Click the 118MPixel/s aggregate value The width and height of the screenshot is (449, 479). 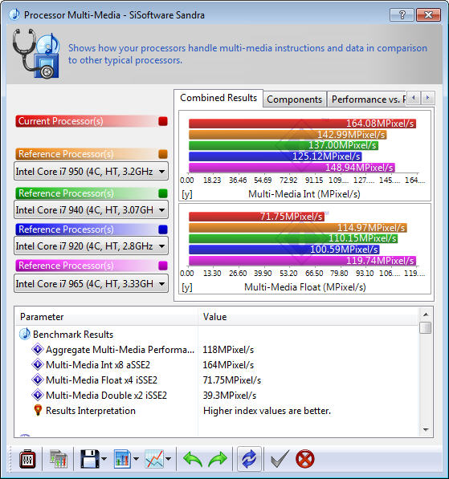228,350
